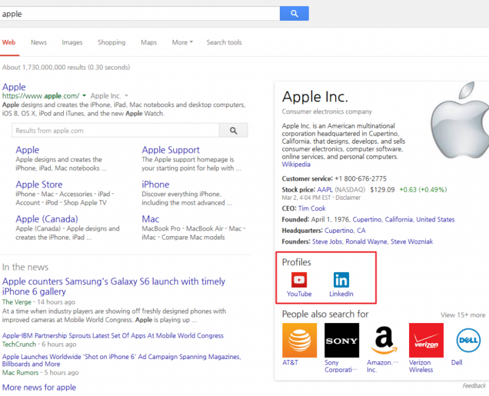Click the Apple Inc. knowledge panel heading
The image size is (489, 396).
pyautogui.click(x=315, y=97)
